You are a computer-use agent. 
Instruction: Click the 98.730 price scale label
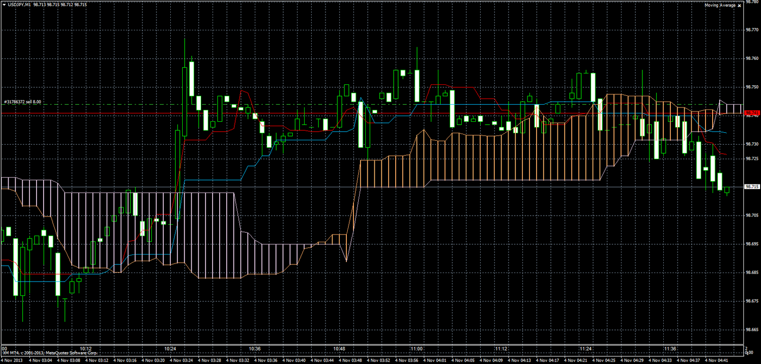click(x=752, y=144)
